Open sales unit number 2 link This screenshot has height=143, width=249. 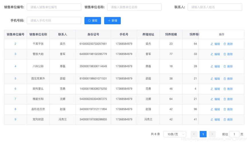15,44
